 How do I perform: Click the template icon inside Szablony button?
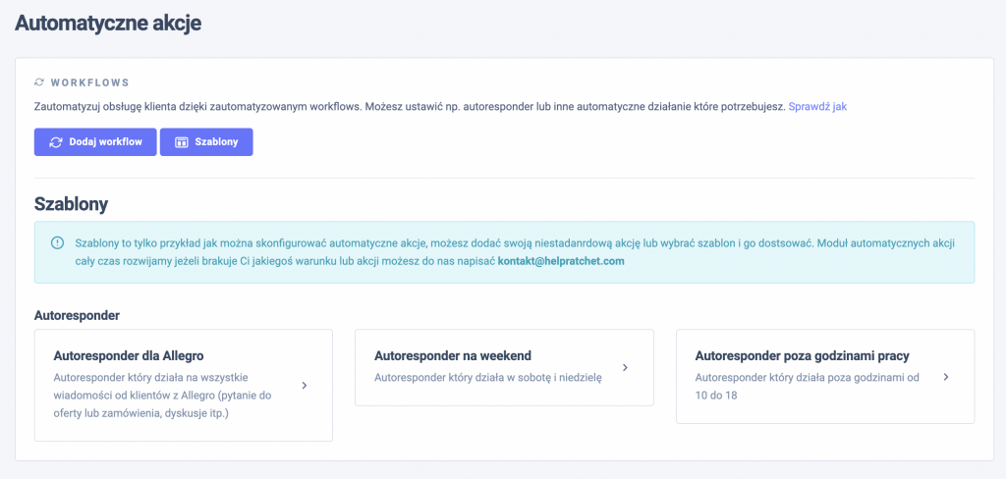pyautogui.click(x=181, y=142)
